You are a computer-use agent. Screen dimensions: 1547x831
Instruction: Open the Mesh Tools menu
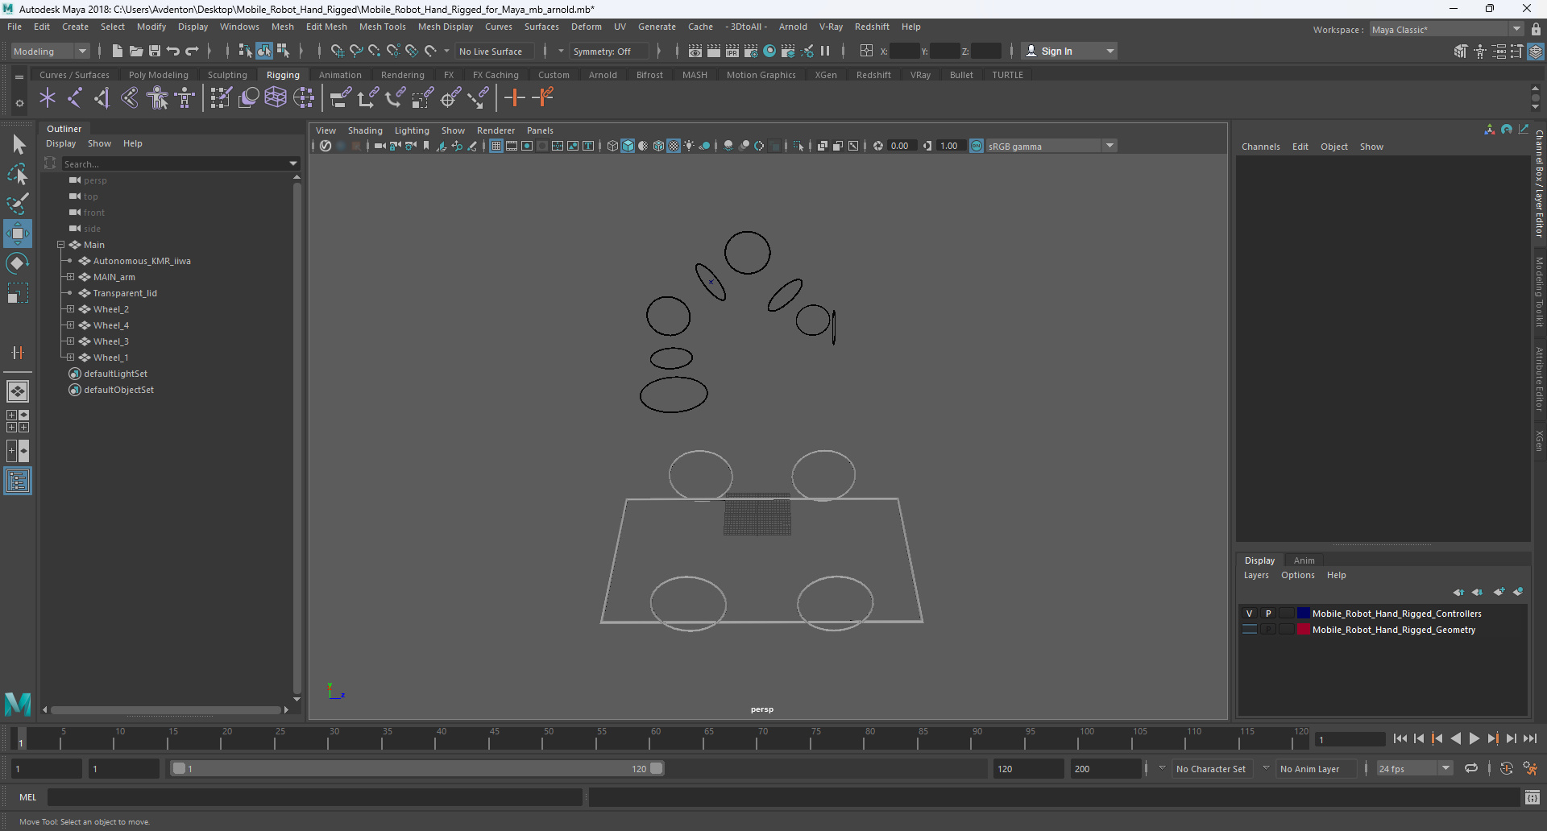[x=382, y=27]
